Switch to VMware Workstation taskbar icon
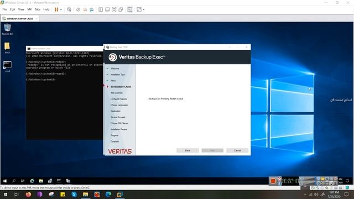This screenshot has width=354, height=199. (120, 194)
